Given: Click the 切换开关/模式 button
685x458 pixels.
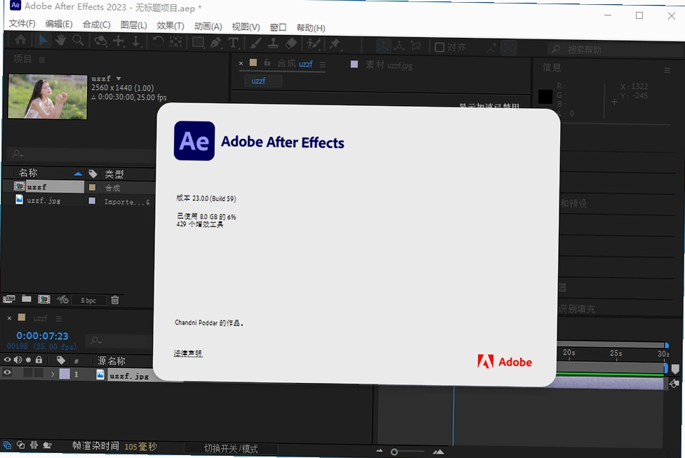Looking at the screenshot, I should [231, 448].
